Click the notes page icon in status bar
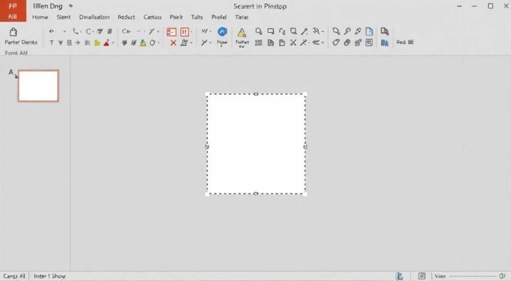511x281 pixels. coord(400,276)
